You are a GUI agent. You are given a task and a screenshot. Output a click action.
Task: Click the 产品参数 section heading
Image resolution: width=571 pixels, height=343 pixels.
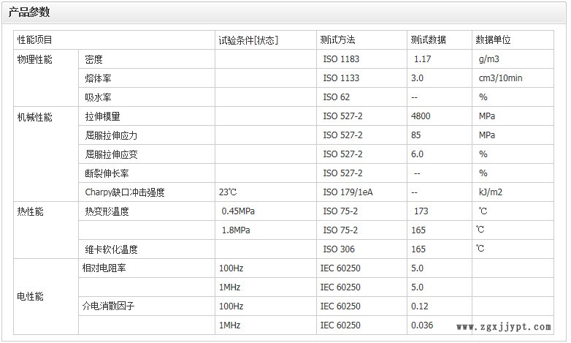(29, 12)
